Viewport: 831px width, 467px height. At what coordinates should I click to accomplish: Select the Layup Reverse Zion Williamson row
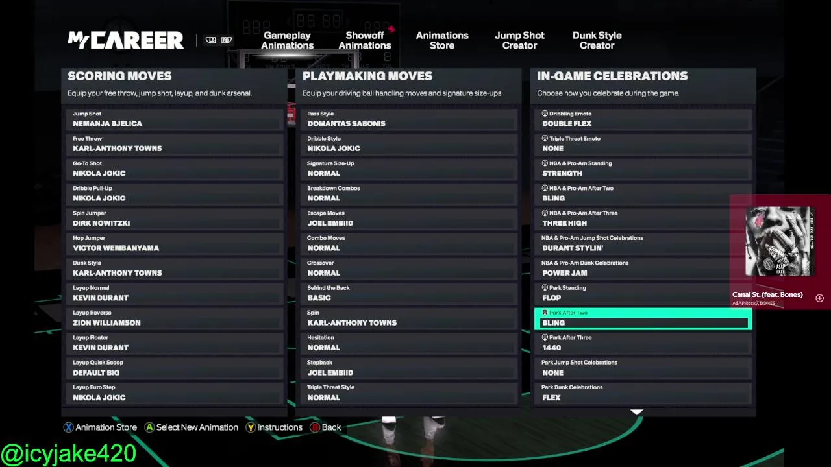tap(175, 318)
